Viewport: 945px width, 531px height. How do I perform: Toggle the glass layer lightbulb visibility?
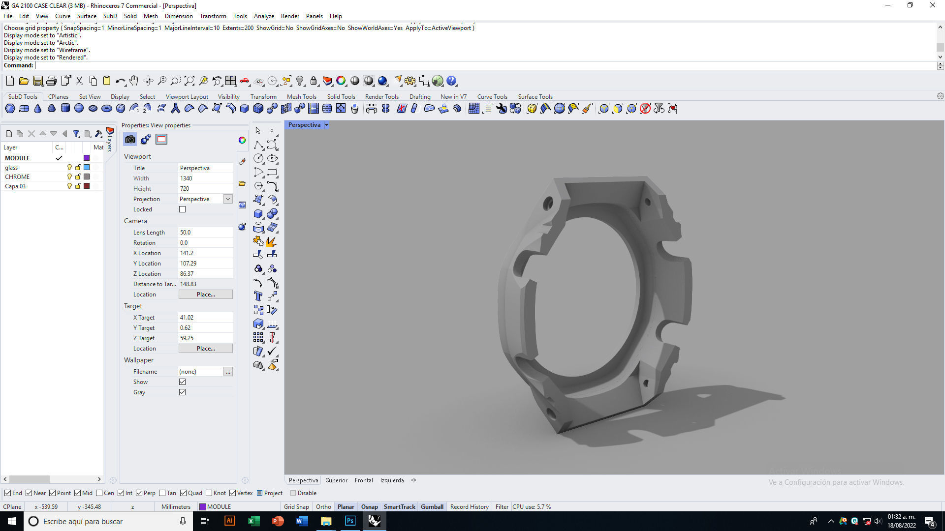click(69, 168)
